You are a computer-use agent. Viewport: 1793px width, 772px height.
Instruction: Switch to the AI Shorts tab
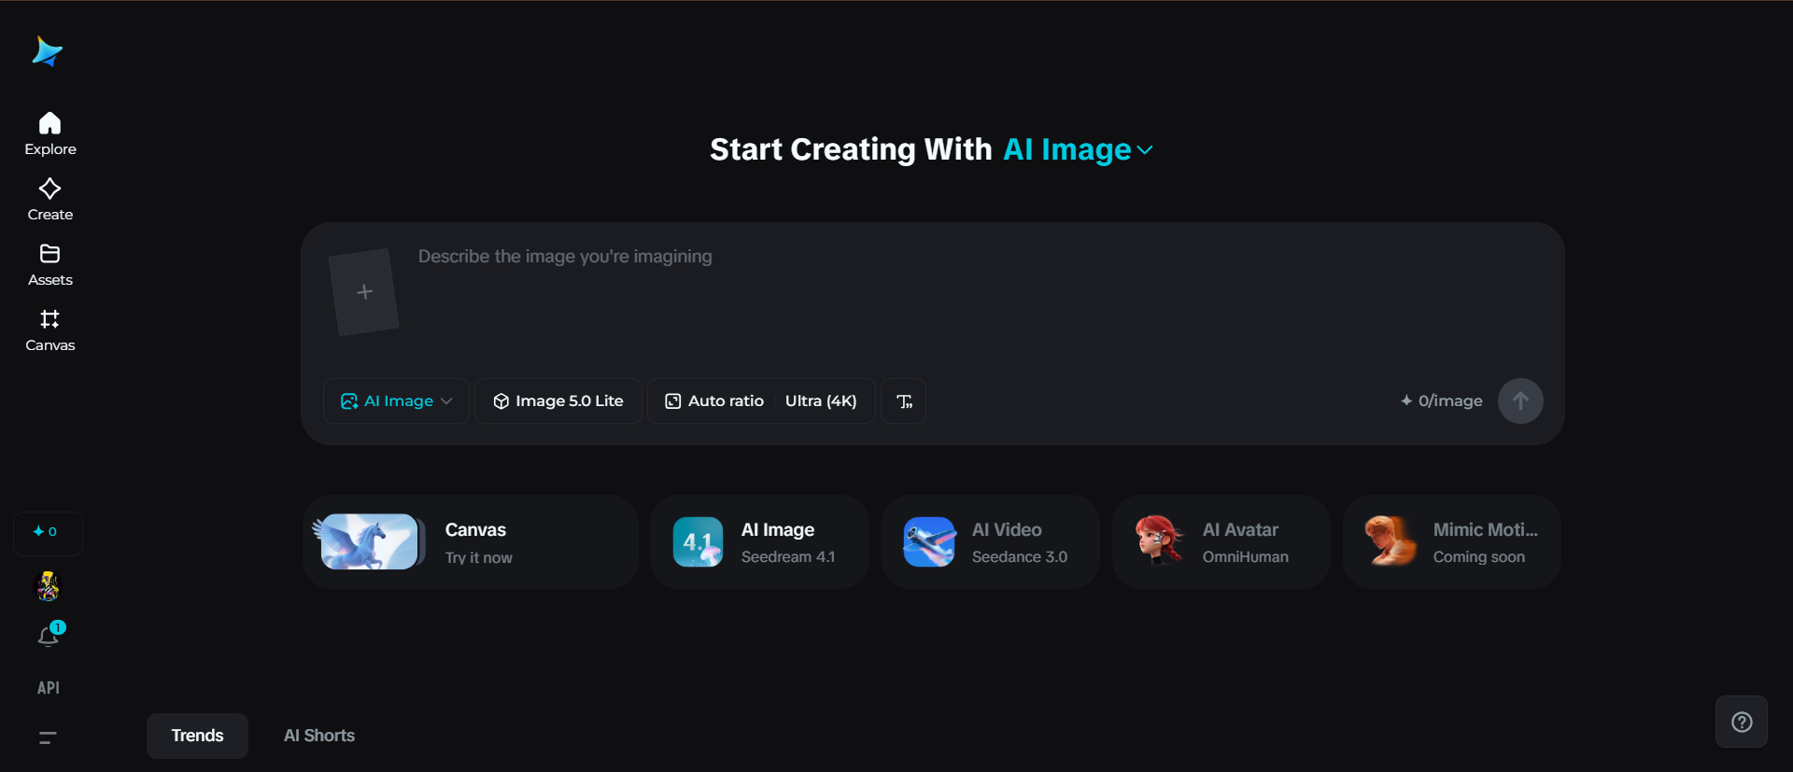[x=319, y=736]
